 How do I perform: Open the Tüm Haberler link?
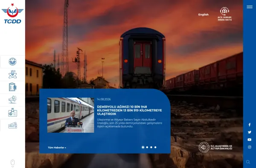tap(57, 148)
